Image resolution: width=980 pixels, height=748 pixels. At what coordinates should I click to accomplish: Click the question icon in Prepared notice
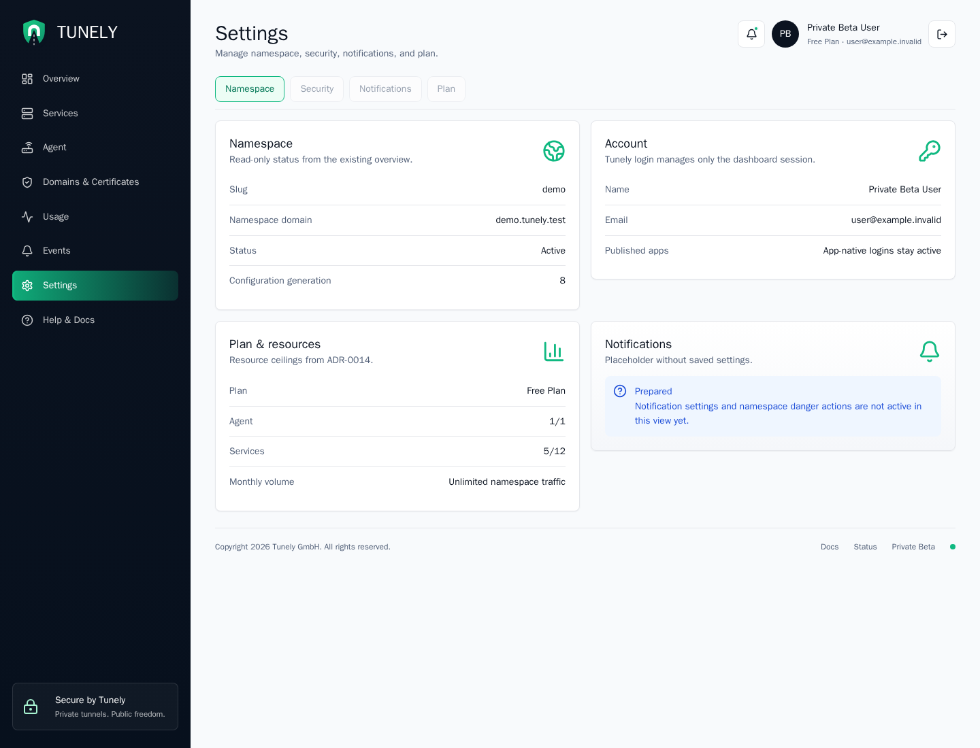620,391
